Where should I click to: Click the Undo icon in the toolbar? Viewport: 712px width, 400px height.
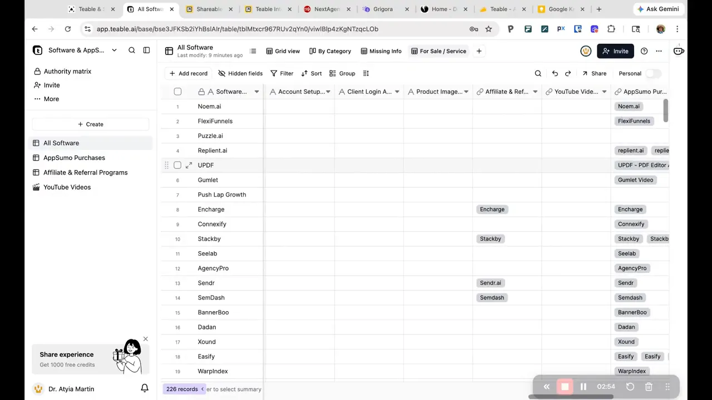(555, 73)
